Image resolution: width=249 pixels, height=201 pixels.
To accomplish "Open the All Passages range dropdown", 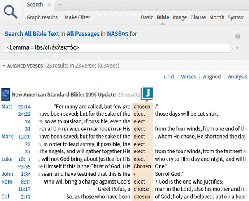I will tap(83, 34).
